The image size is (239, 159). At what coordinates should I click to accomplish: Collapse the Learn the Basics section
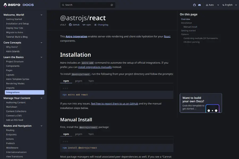(41, 57)
